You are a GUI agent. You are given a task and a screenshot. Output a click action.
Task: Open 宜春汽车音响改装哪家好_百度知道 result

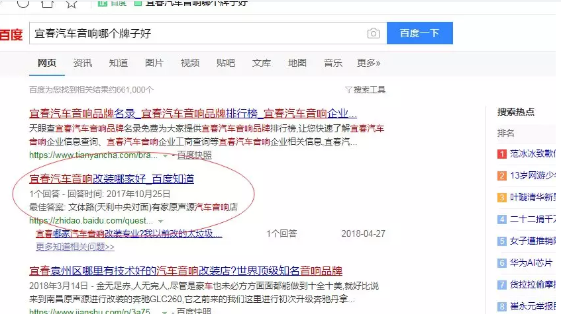point(111,179)
